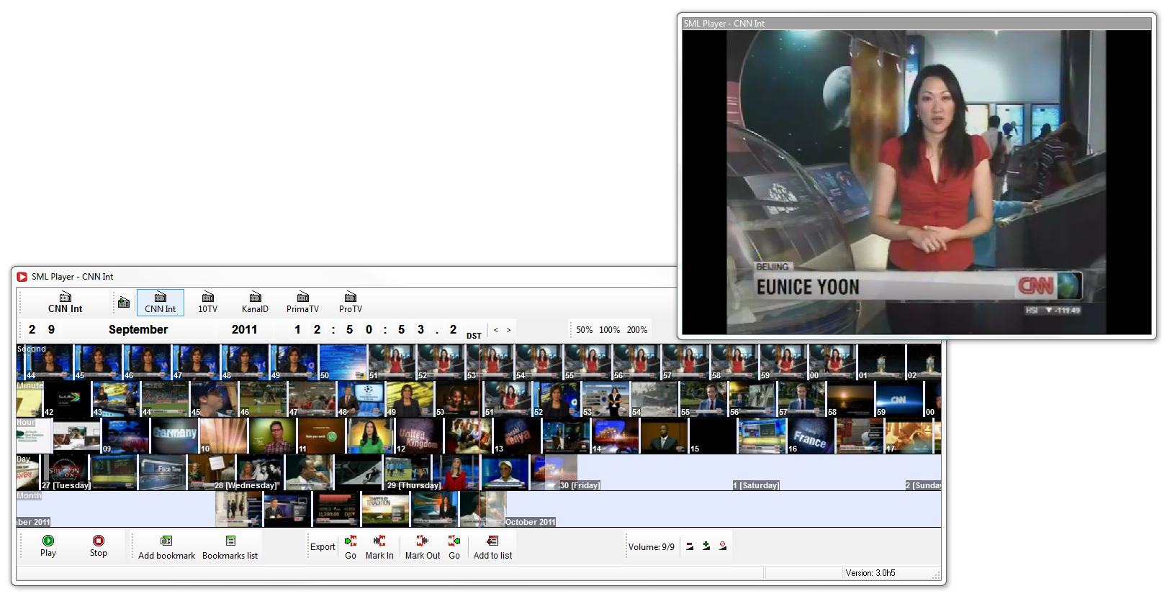This screenshot has height=596, width=1175.
Task: Click the DST indicator
Action: (474, 336)
